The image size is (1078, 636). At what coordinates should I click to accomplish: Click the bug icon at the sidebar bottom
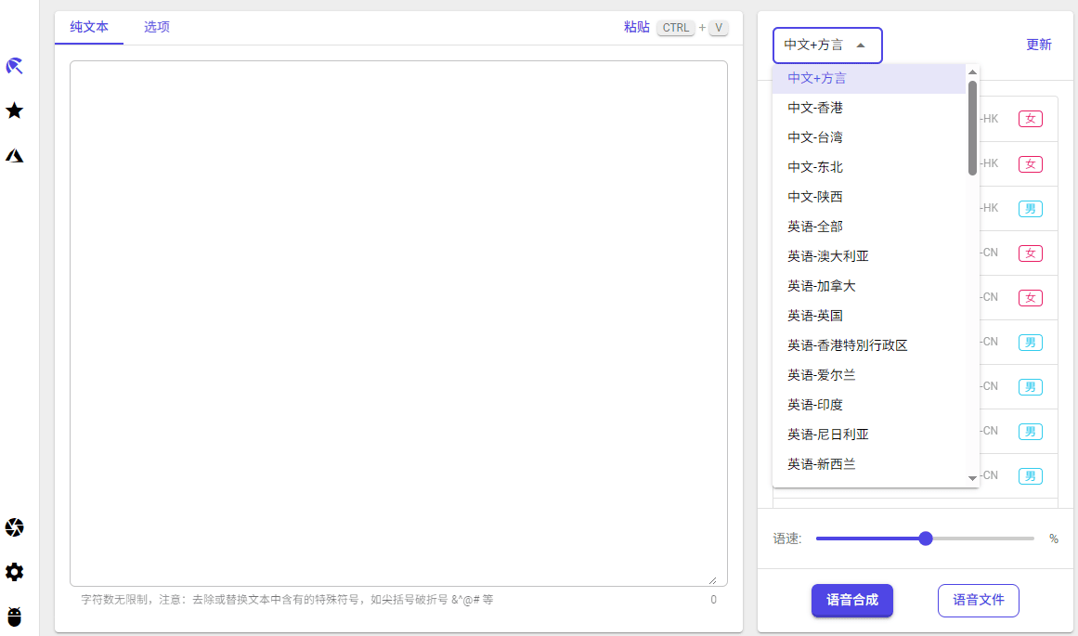[x=15, y=617]
